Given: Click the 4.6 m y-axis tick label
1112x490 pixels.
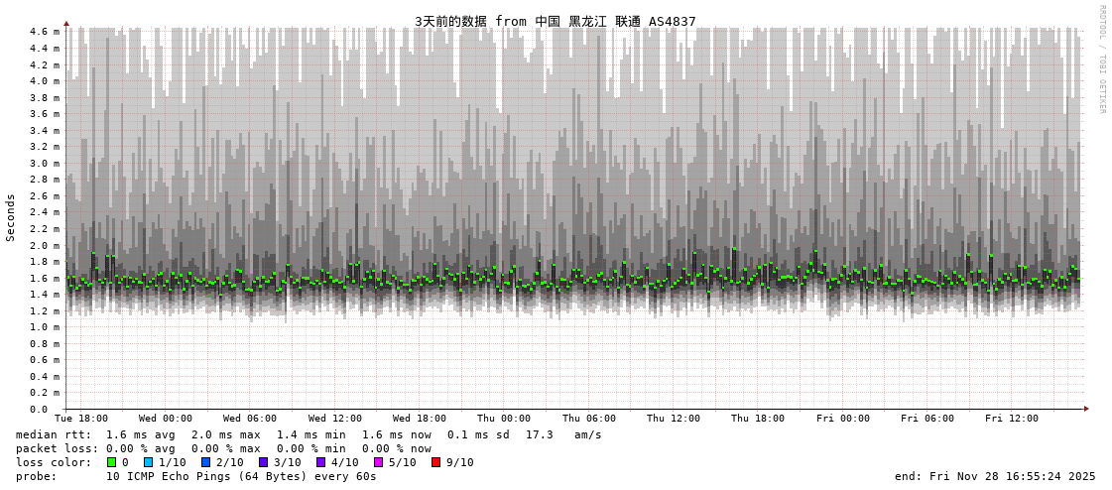Looking at the screenshot, I should (x=44, y=32).
